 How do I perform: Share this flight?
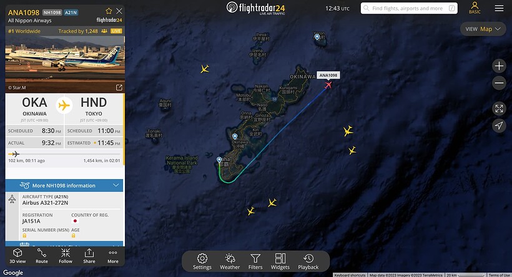pyautogui.click(x=89, y=256)
